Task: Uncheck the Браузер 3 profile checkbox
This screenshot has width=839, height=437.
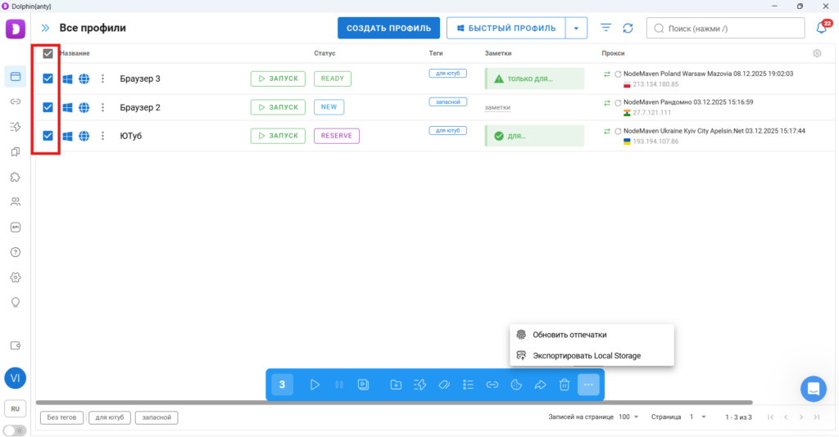Action: tap(48, 79)
